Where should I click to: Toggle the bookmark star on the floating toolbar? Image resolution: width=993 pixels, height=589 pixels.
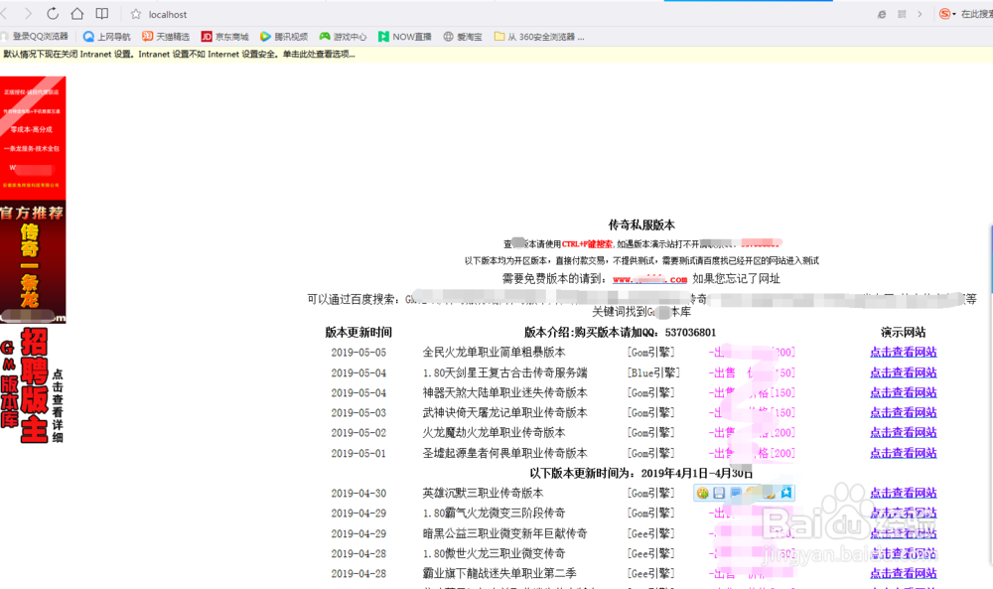pos(785,493)
